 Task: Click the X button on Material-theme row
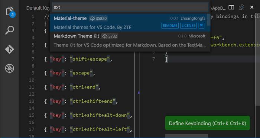coord(201,25)
